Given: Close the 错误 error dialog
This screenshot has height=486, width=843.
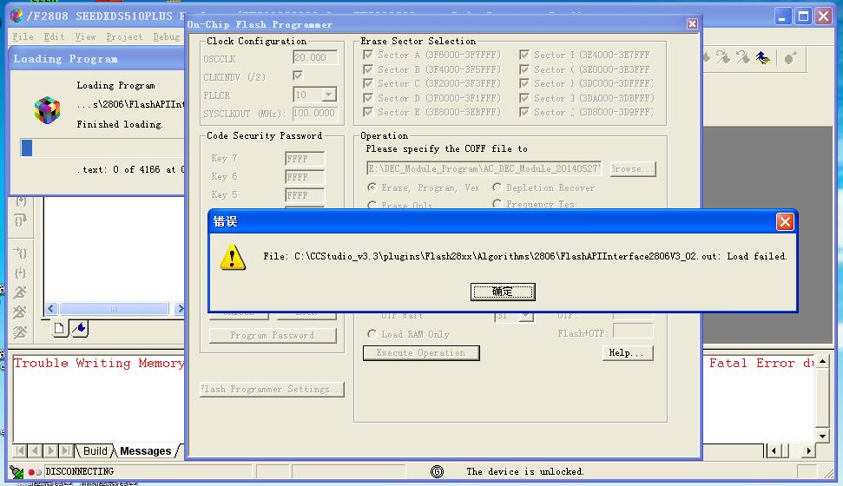Looking at the screenshot, I should pyautogui.click(x=785, y=221).
